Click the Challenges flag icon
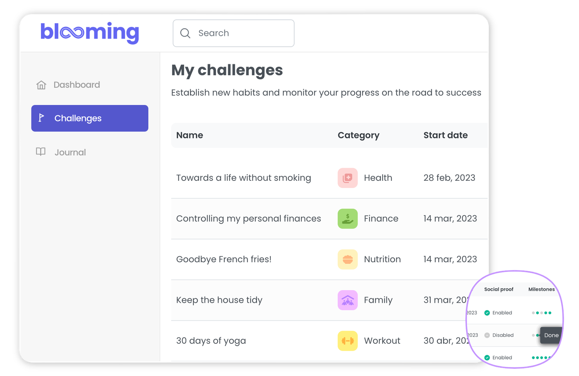The width and height of the screenshot is (579, 376). [x=41, y=118]
